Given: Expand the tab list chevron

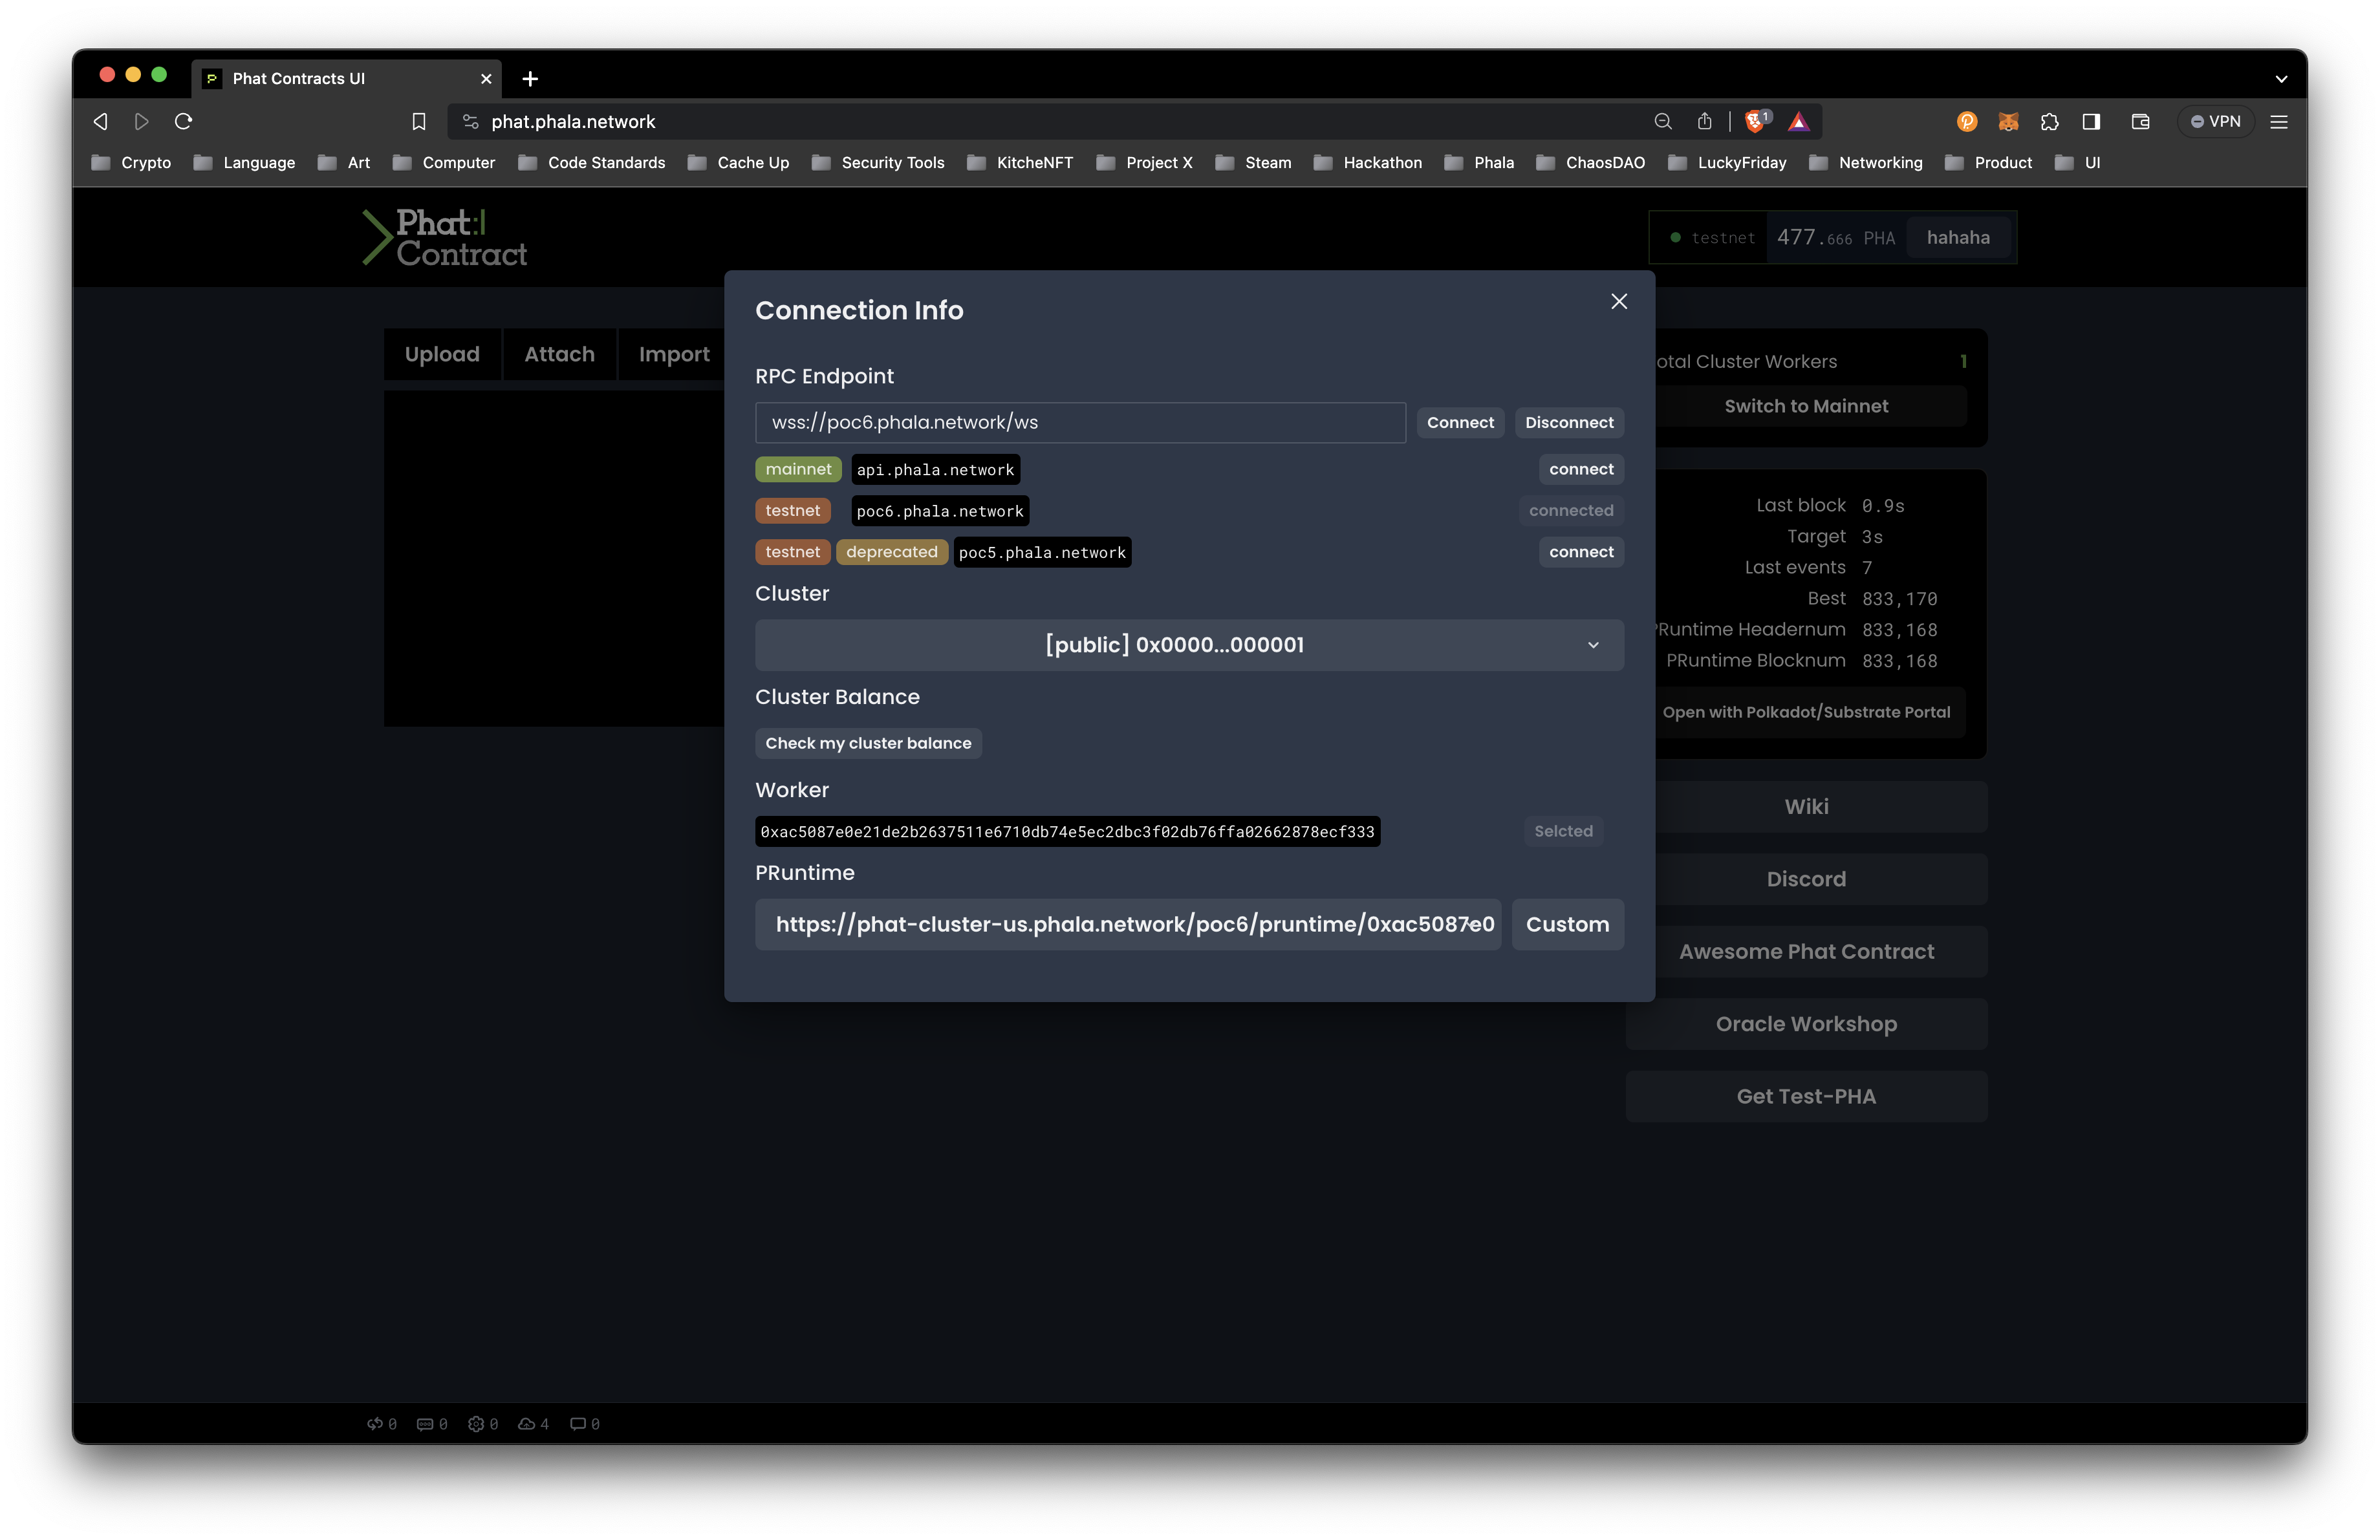Looking at the screenshot, I should [x=2281, y=79].
